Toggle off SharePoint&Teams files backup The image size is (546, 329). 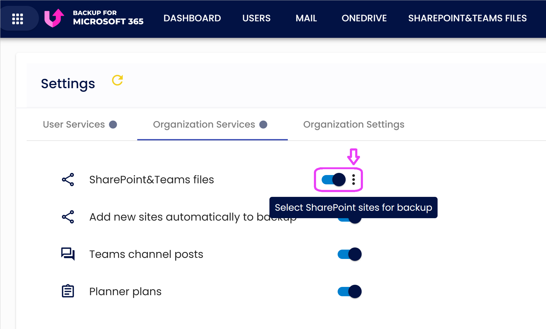coord(334,180)
